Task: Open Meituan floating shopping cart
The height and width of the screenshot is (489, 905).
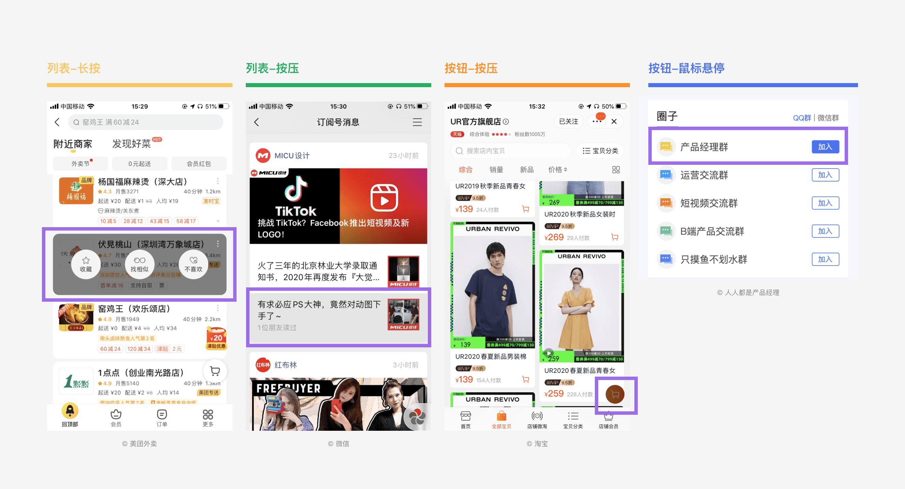Action: pyautogui.click(x=215, y=371)
